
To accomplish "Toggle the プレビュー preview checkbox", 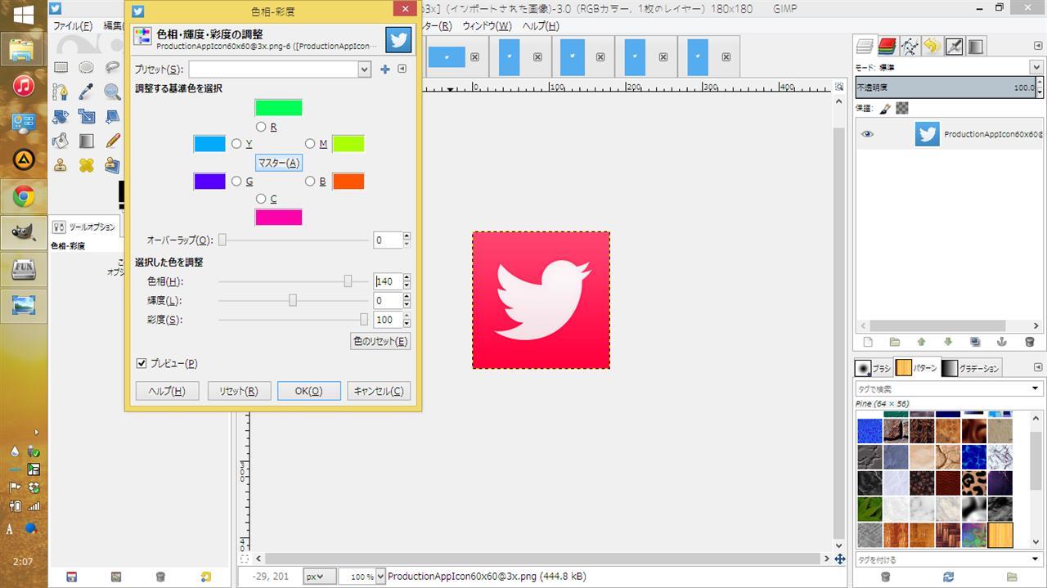I will pyautogui.click(x=142, y=363).
